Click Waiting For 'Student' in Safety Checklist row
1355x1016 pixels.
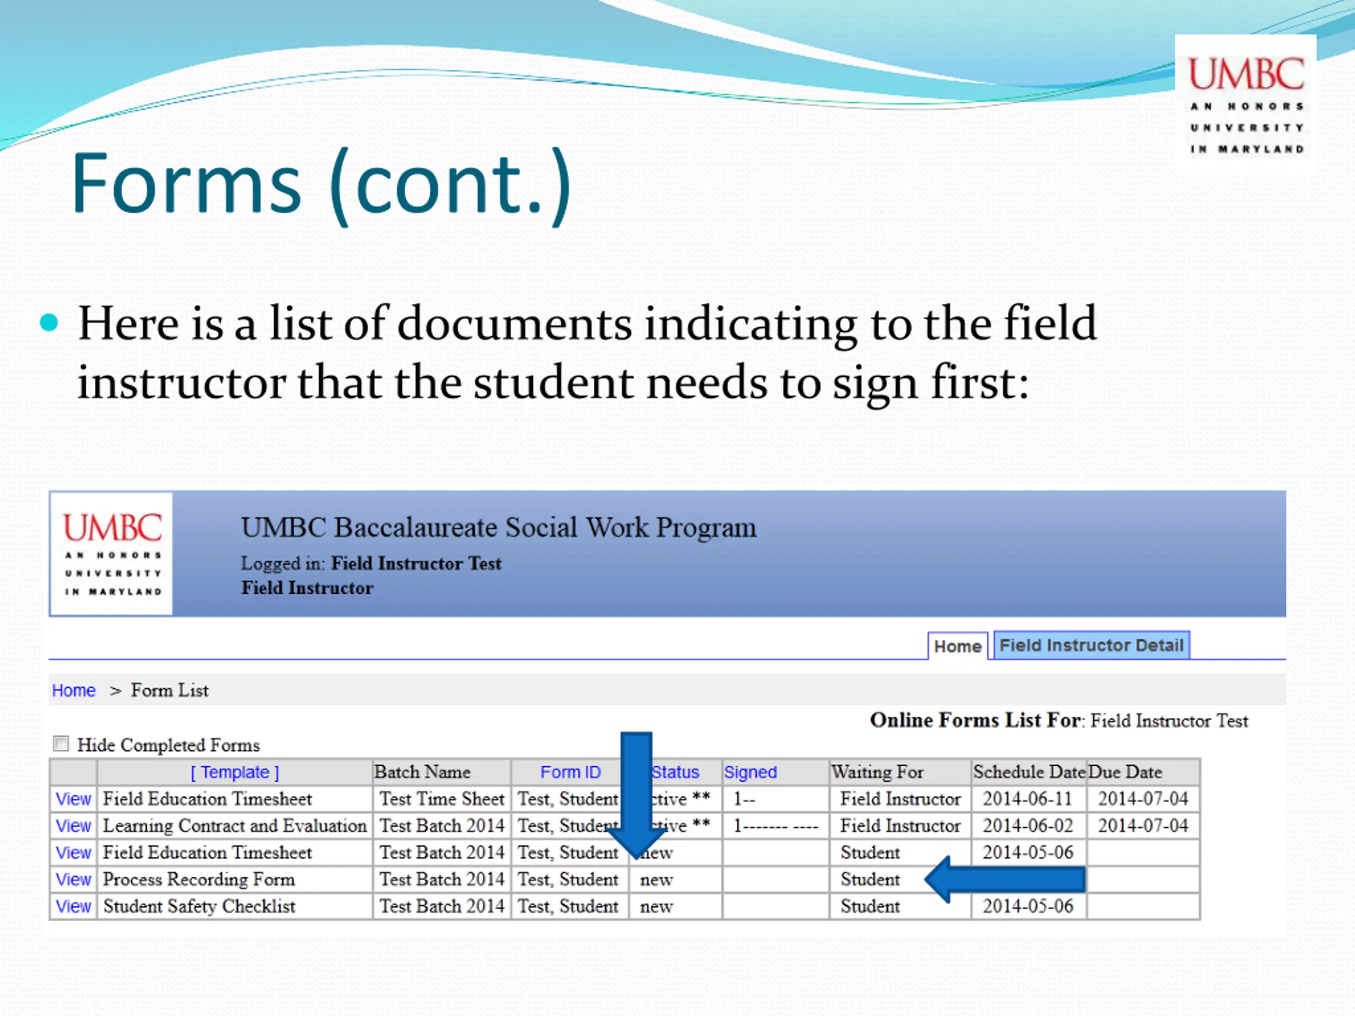click(870, 906)
